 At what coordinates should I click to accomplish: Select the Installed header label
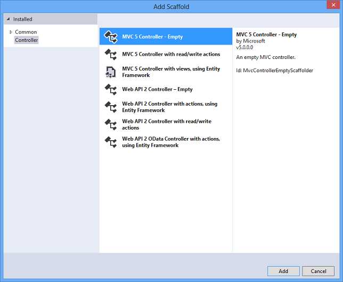pos(22,19)
